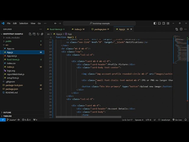Split the editor right
Viewport: 189px width, 142px height.
tap(181, 29)
